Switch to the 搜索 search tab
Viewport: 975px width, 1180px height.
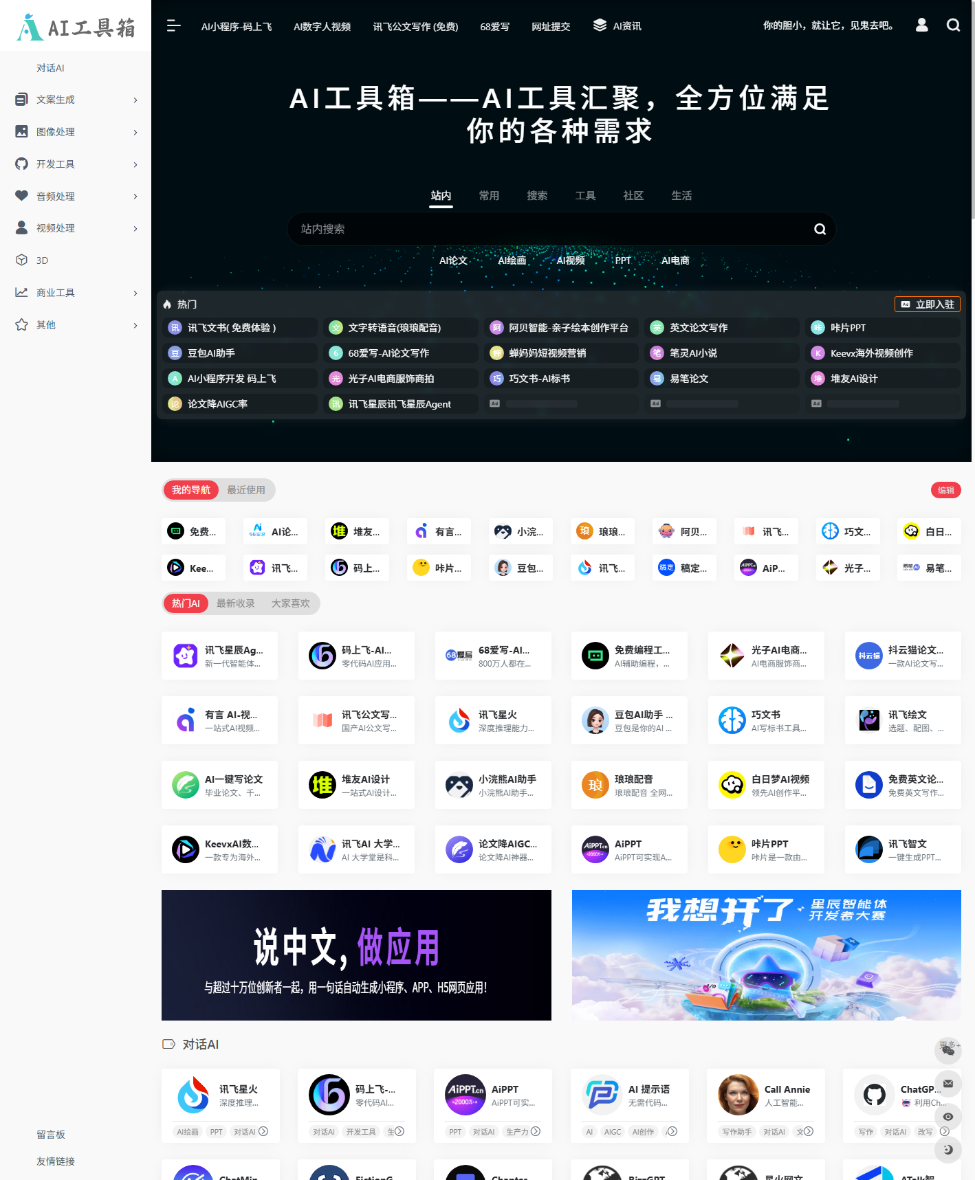pyautogui.click(x=537, y=196)
